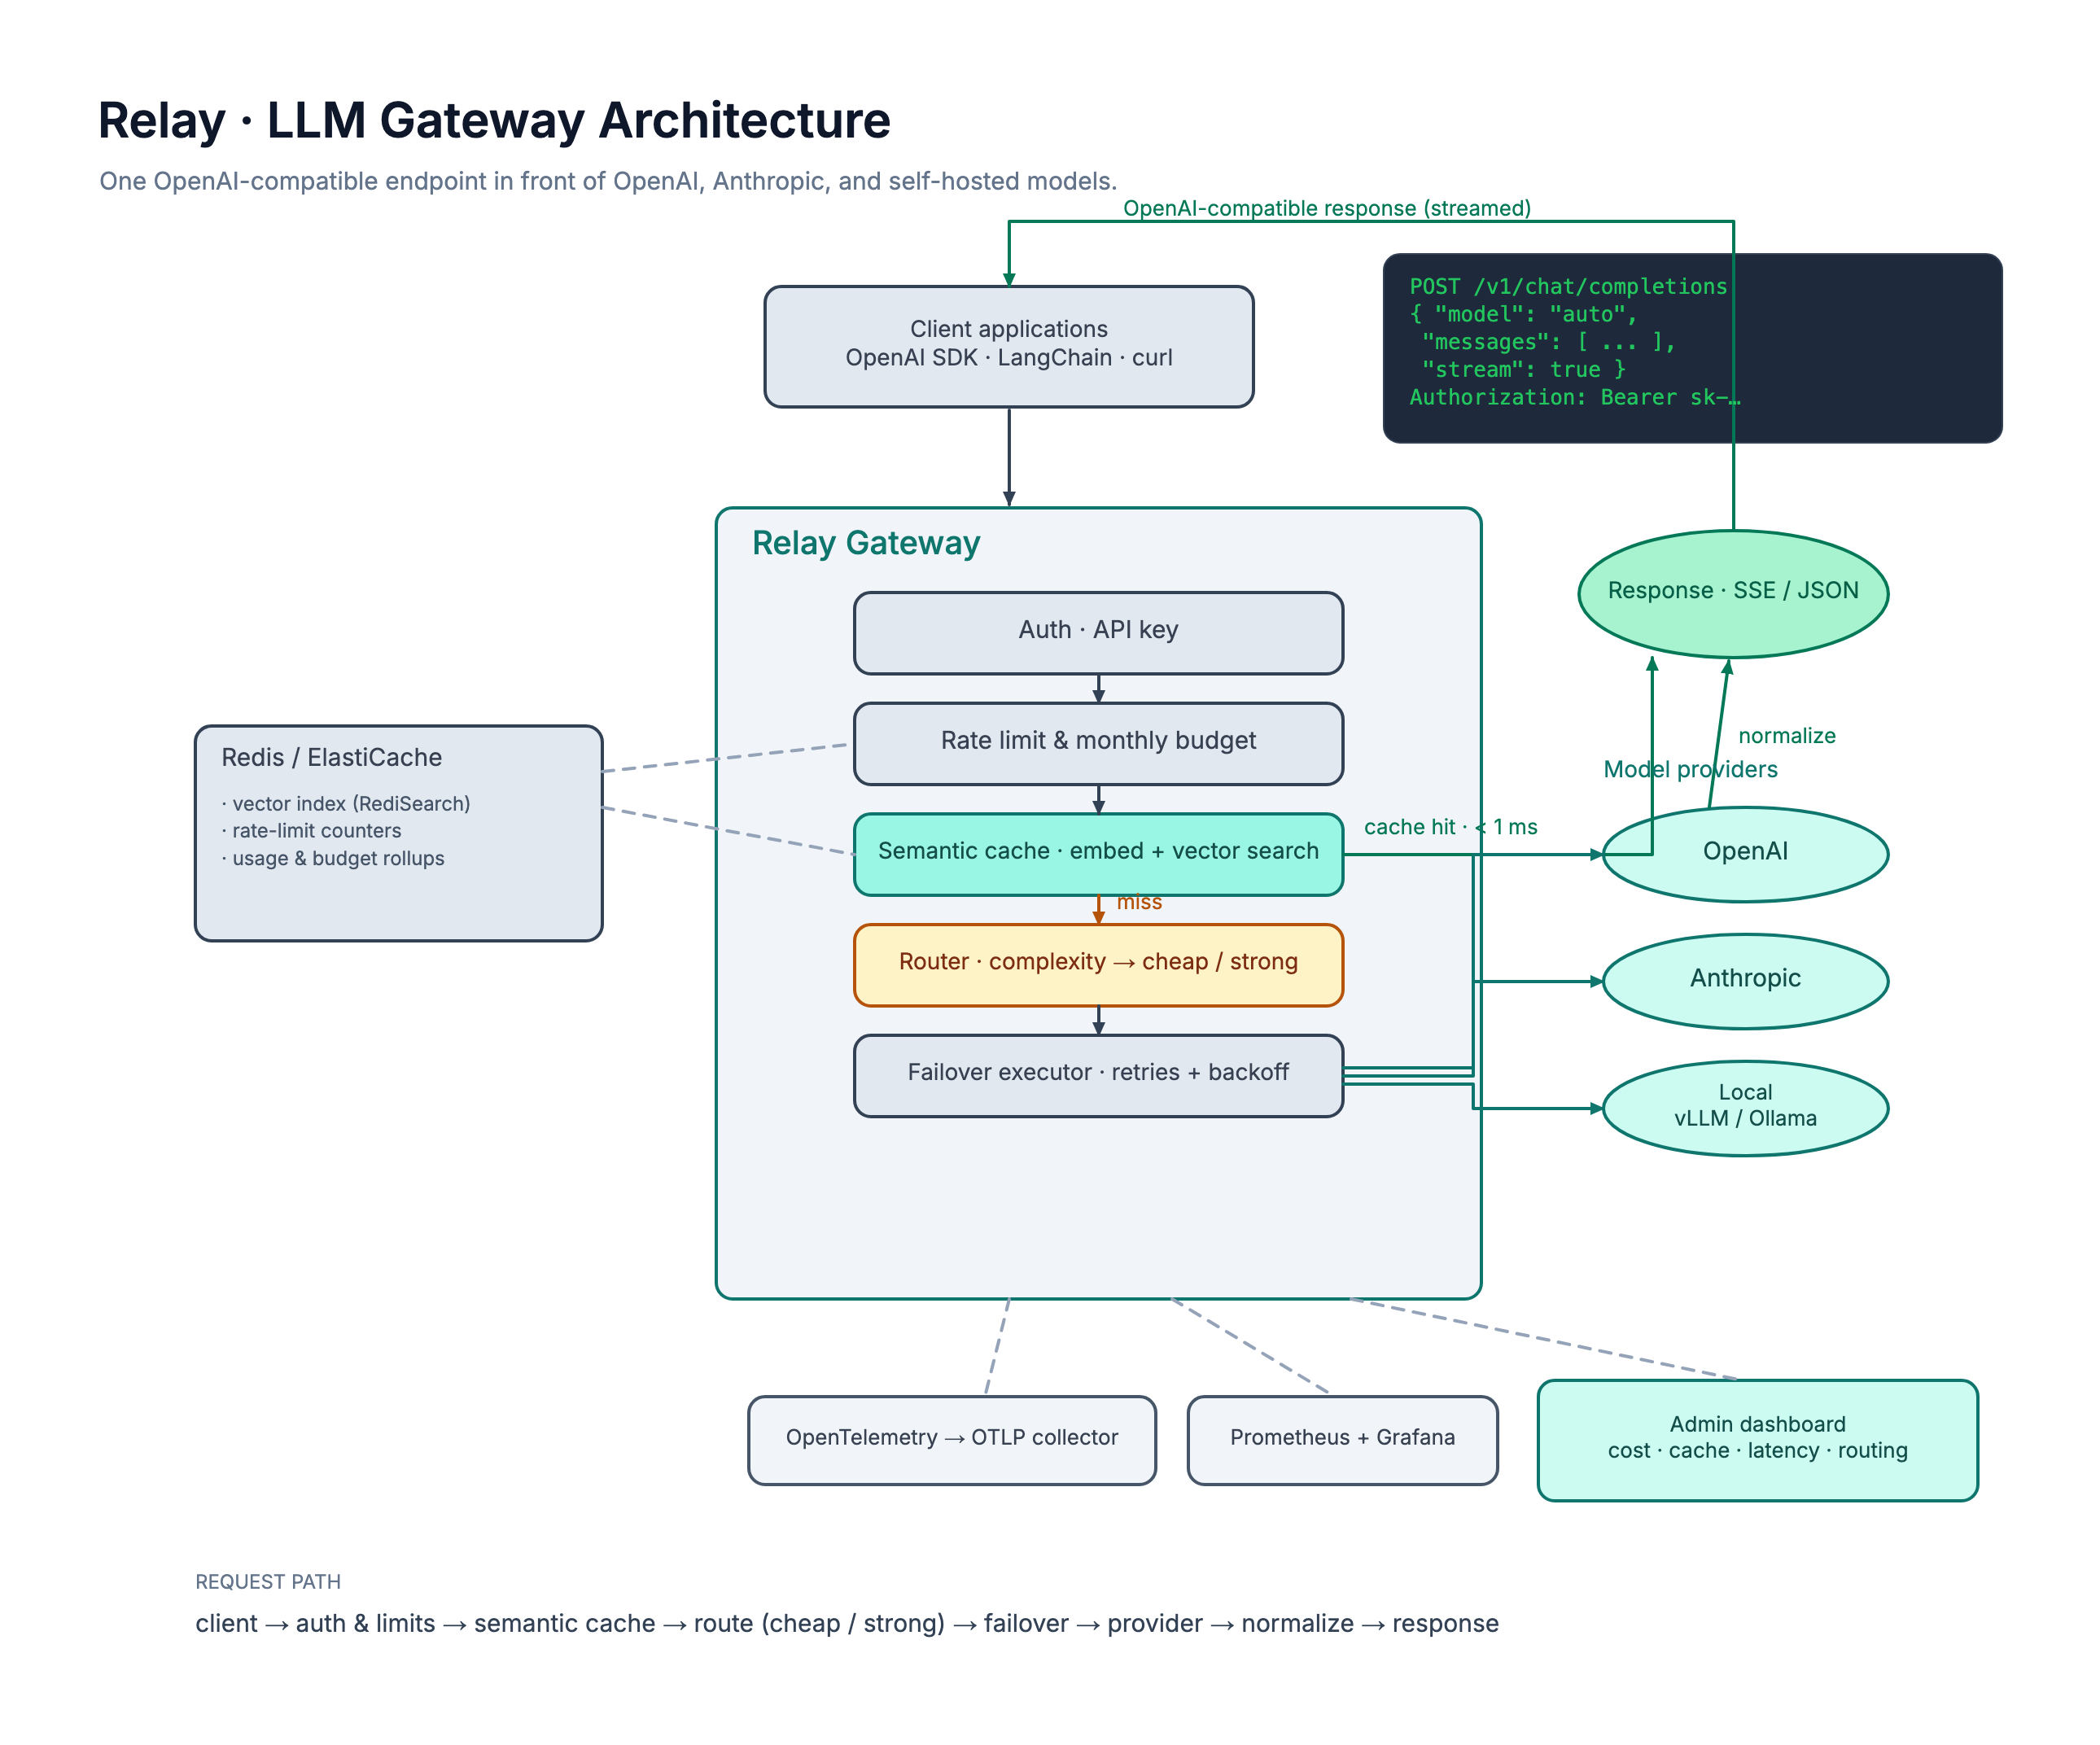Click the Prometheus + Grafana box
The image size is (2100, 1745).
pos(1342,1440)
